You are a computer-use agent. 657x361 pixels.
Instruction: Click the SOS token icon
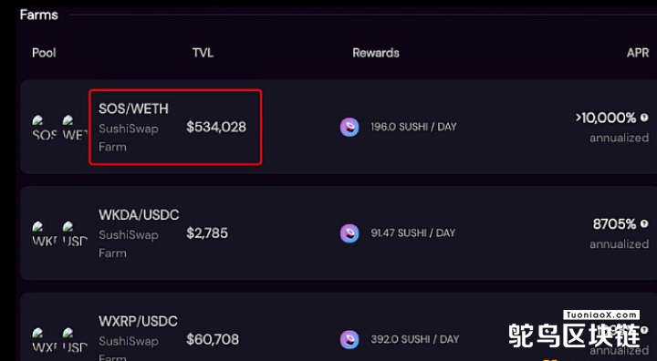click(45, 128)
